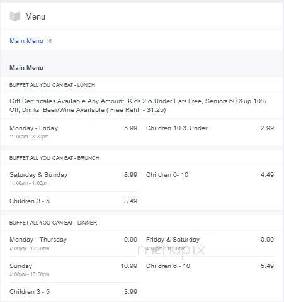Select Monday - Thursday dinner item
The width and height of the screenshot is (284, 302).
pyautogui.click(x=73, y=243)
